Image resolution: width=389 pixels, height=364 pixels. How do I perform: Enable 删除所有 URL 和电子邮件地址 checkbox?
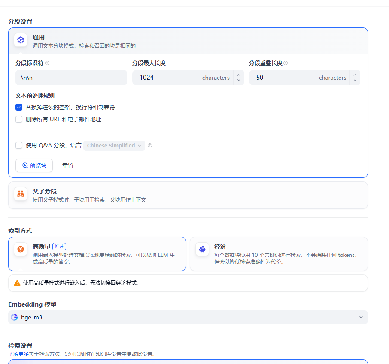pyautogui.click(x=19, y=119)
